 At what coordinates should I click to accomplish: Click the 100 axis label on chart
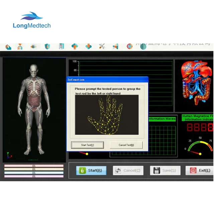75,62
